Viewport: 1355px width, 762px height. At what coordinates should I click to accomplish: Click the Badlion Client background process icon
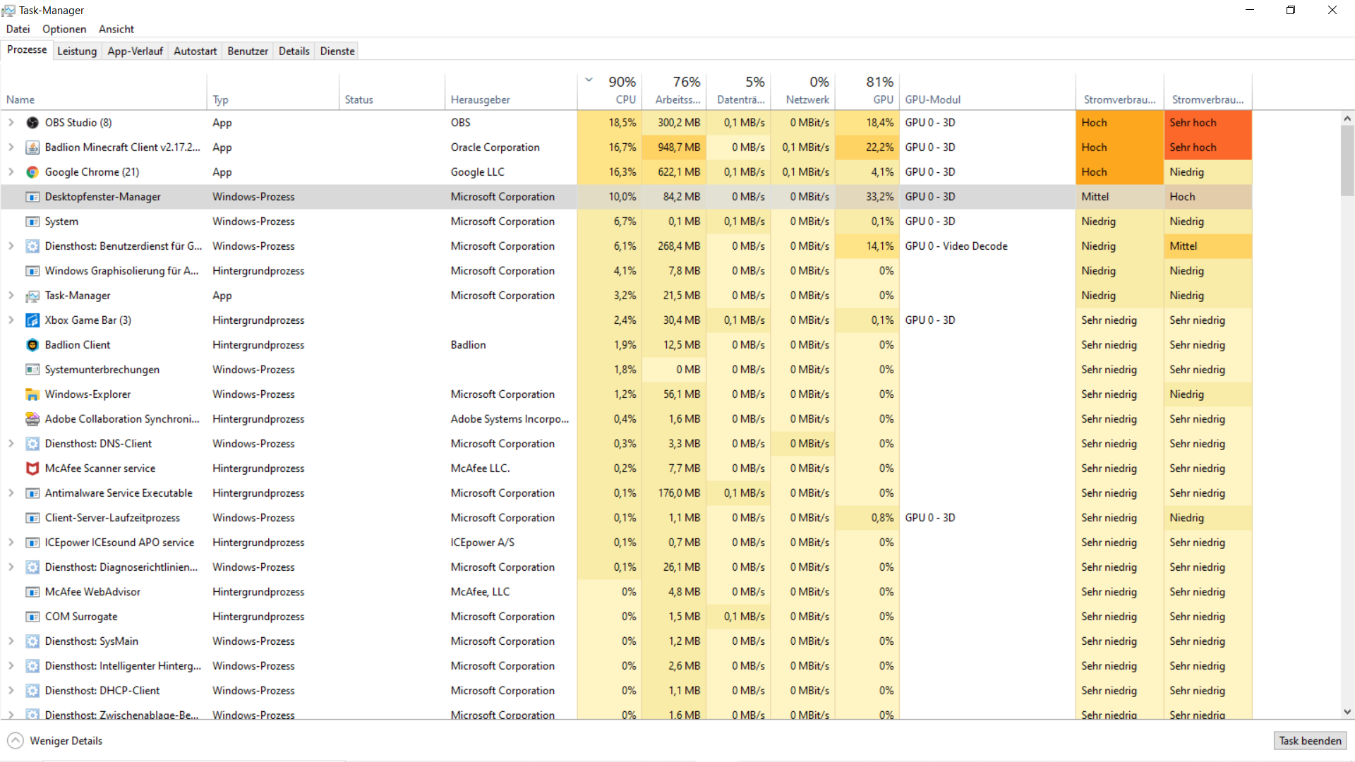coord(32,345)
